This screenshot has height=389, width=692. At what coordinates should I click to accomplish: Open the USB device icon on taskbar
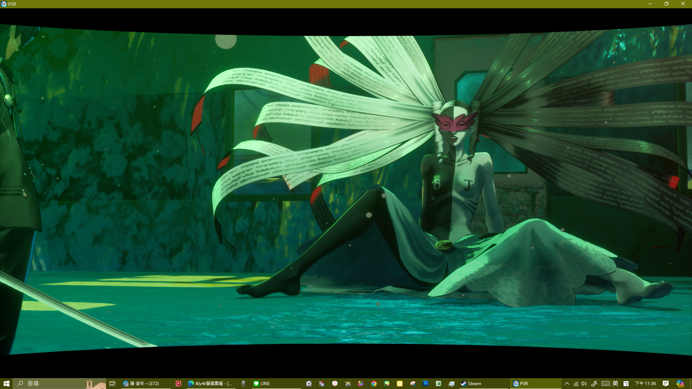tap(243, 384)
